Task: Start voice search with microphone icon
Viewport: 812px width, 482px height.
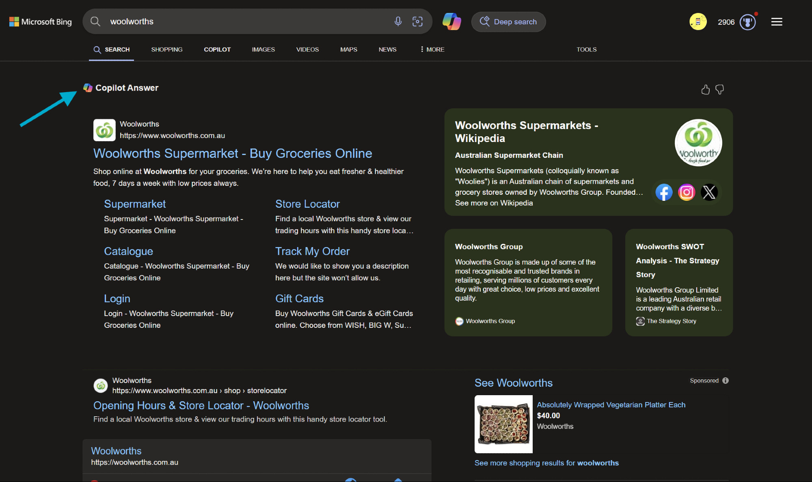Action: (x=398, y=22)
